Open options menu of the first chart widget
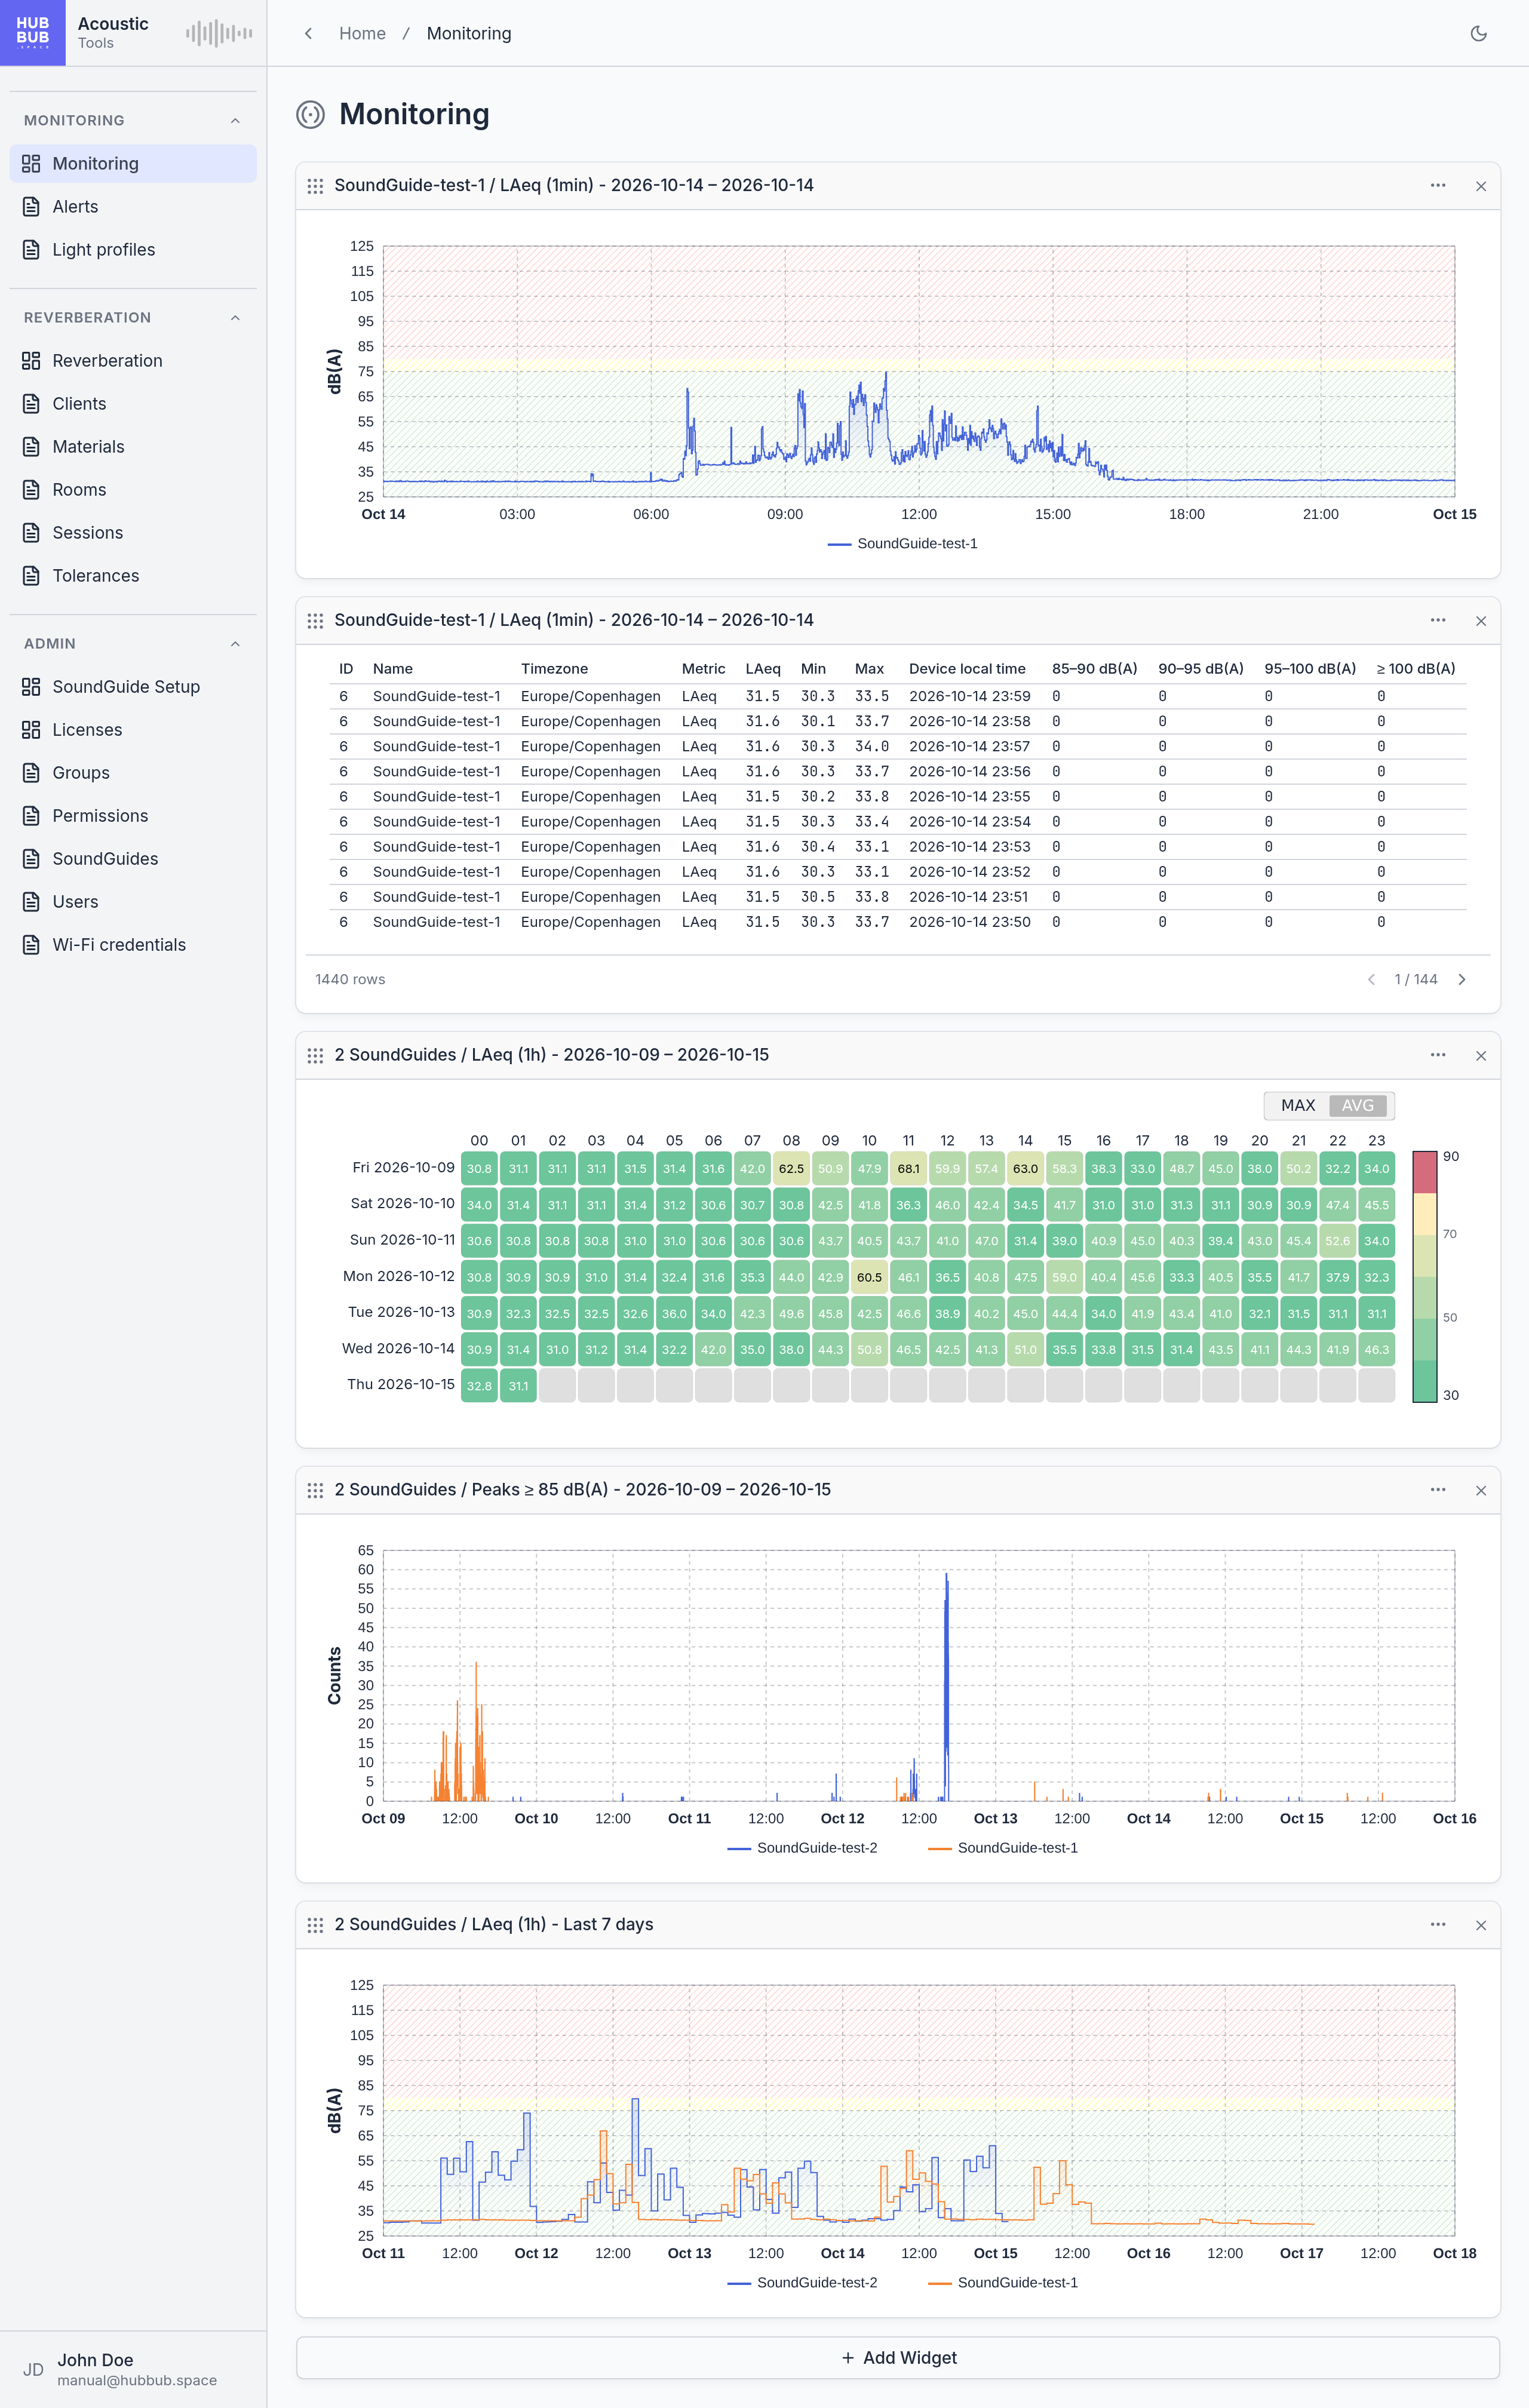This screenshot has width=1529, height=2408. pyautogui.click(x=1437, y=185)
